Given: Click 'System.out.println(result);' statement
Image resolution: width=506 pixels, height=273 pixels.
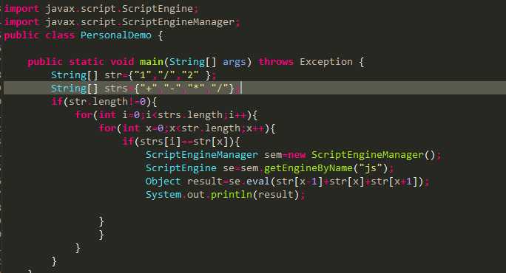Looking at the screenshot, I should (225, 195).
